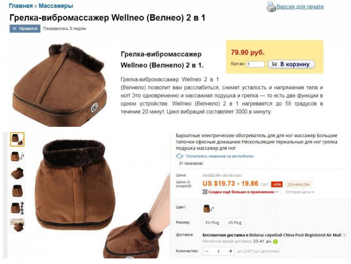Click the shopping cart icon in В корзину

click(x=274, y=64)
